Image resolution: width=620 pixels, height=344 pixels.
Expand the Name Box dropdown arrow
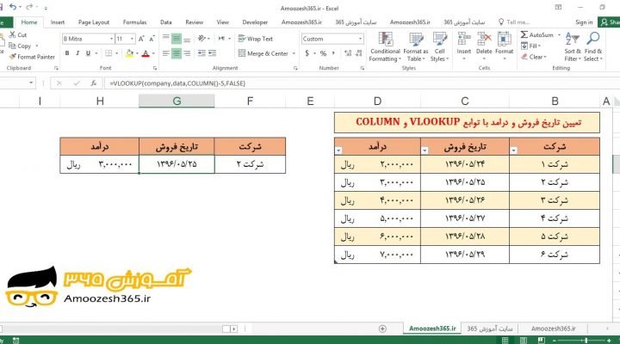(31, 83)
